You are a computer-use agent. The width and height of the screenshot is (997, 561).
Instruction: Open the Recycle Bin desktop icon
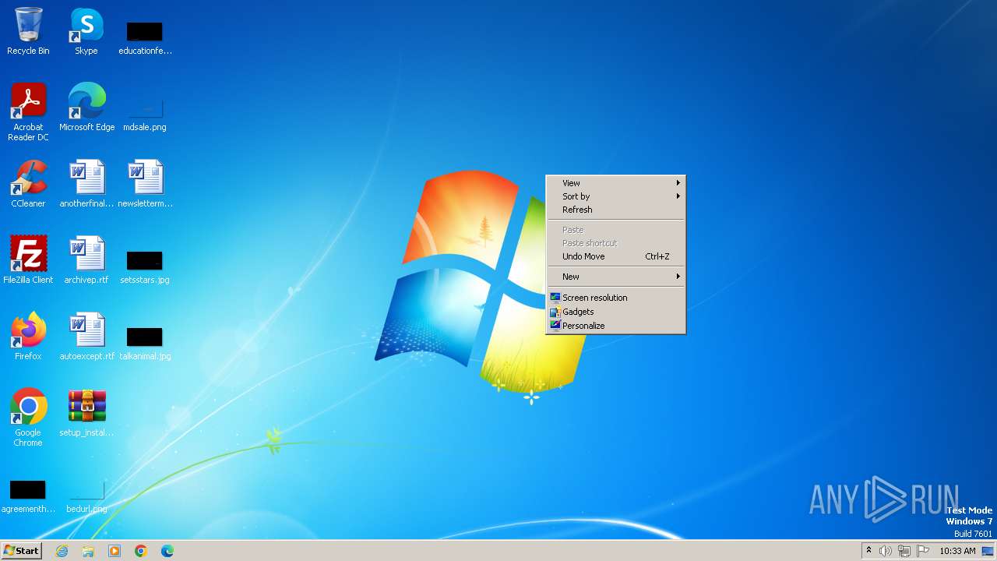coord(28,31)
